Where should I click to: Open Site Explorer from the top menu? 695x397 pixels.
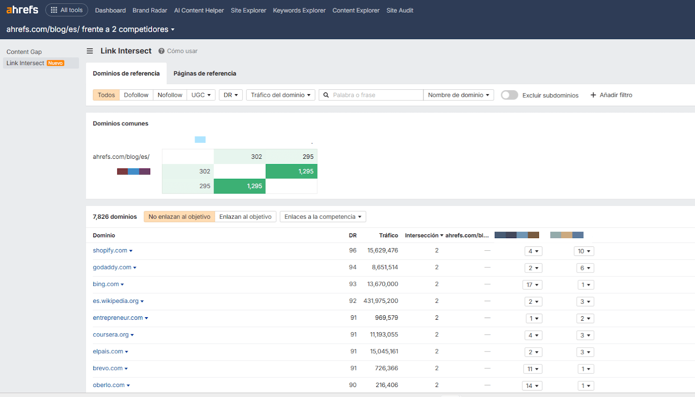(x=248, y=10)
